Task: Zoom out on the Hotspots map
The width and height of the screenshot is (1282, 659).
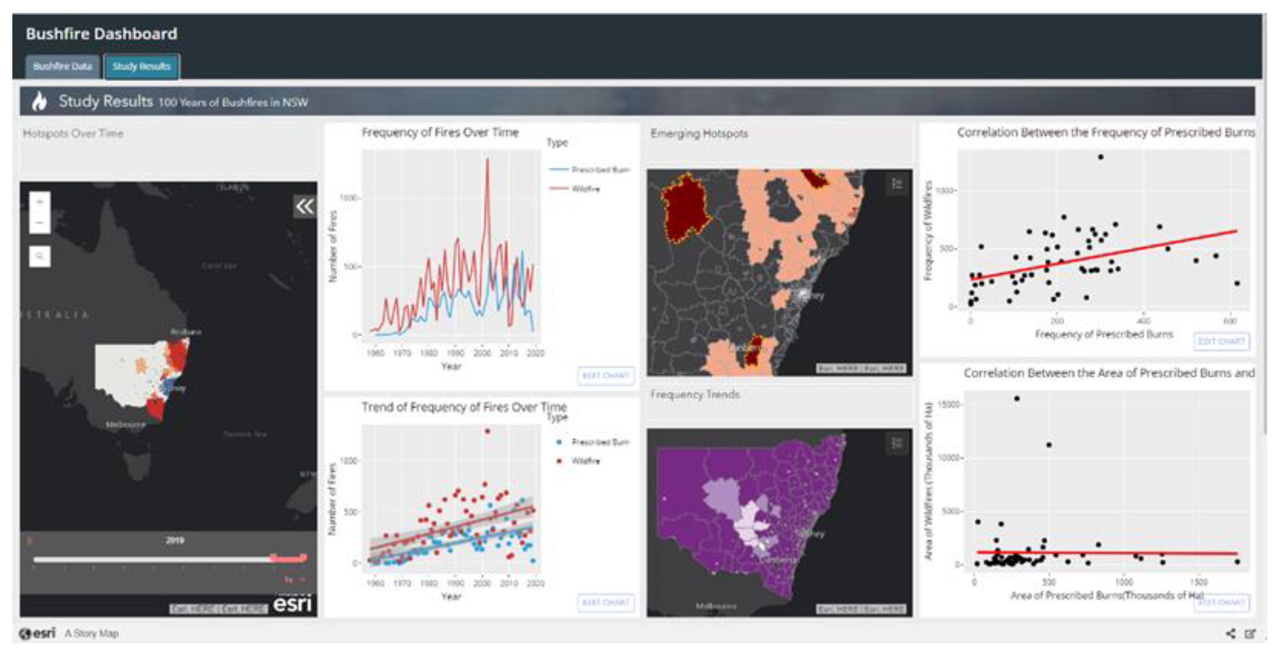Action: pos(40,223)
